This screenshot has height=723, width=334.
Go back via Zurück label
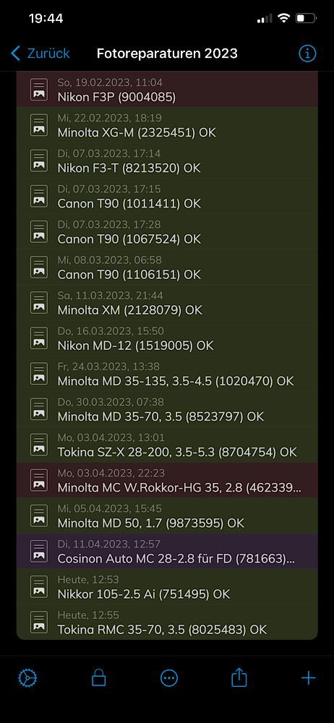[48, 54]
